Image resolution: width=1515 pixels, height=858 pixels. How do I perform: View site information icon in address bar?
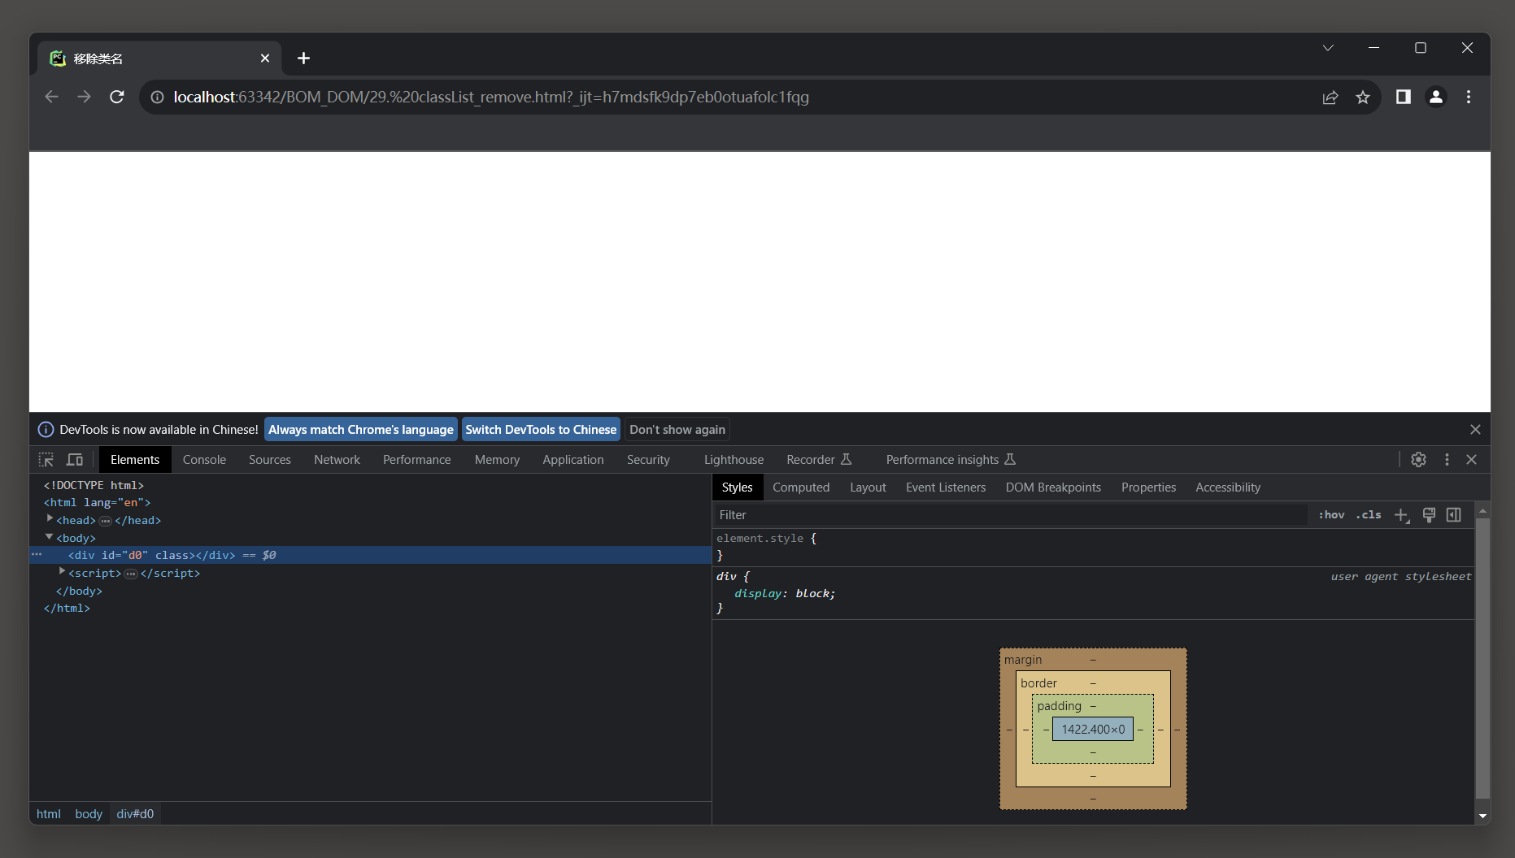157,97
